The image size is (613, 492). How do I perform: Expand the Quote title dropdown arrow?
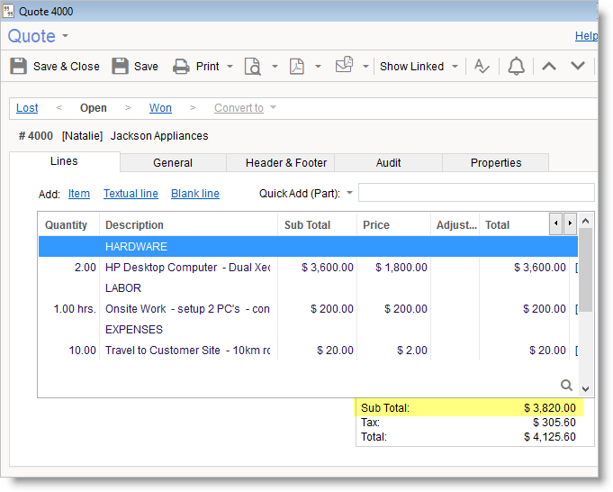(x=65, y=37)
